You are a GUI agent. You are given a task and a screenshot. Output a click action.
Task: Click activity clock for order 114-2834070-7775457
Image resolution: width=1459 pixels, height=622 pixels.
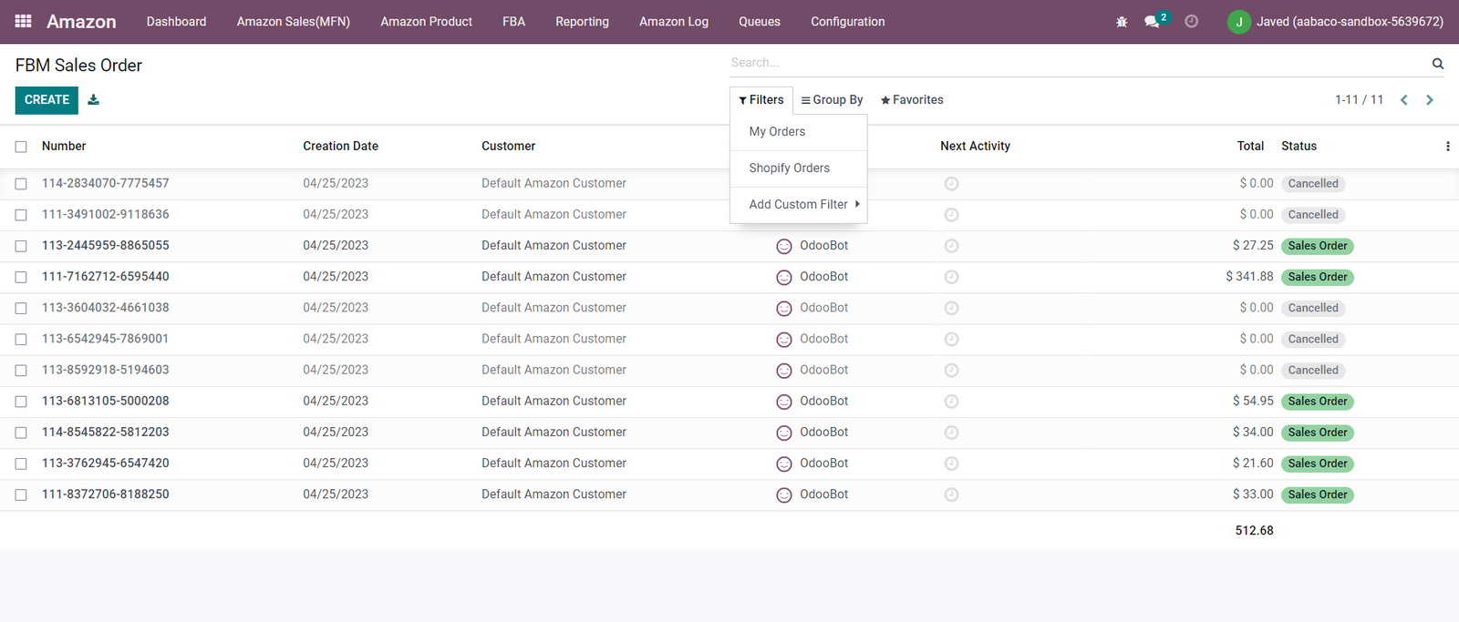pyautogui.click(x=951, y=184)
